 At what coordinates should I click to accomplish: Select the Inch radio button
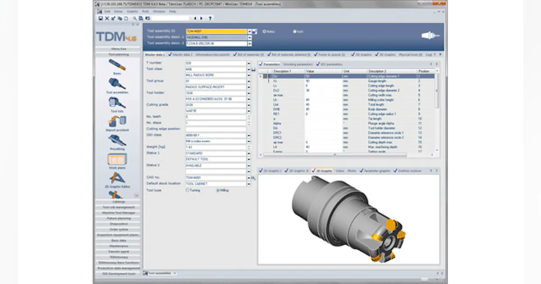295,32
